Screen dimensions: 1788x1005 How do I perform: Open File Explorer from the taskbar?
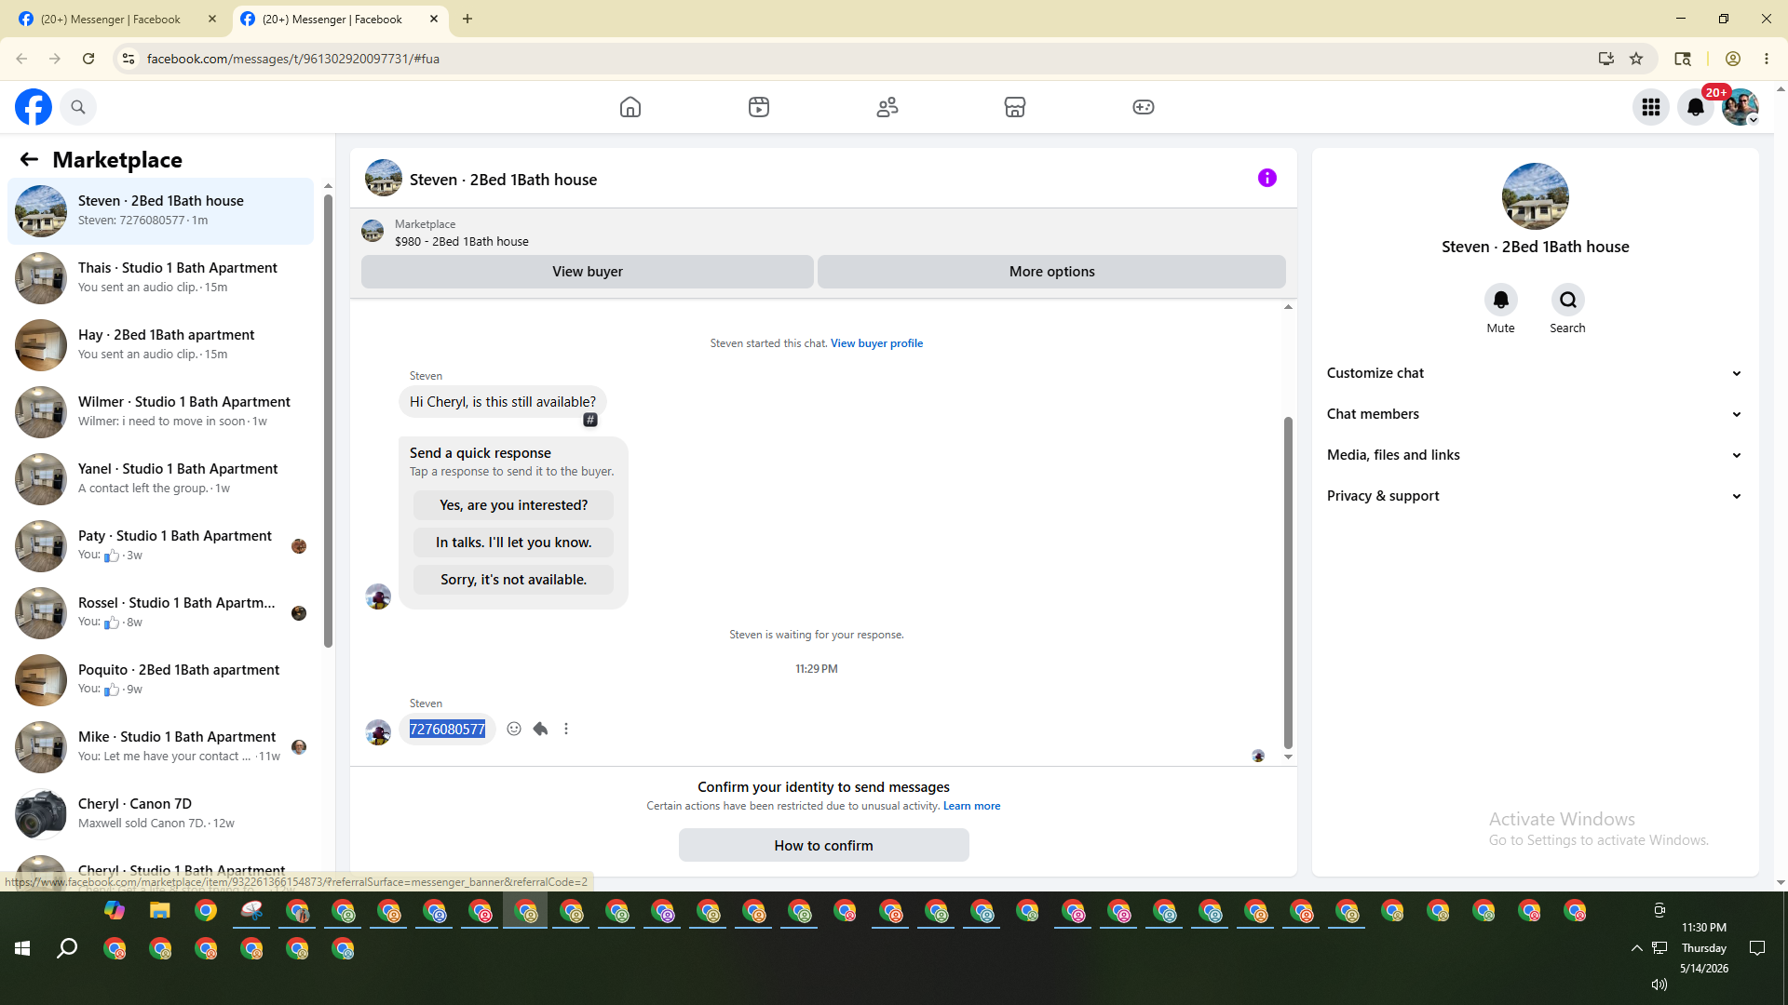[160, 910]
